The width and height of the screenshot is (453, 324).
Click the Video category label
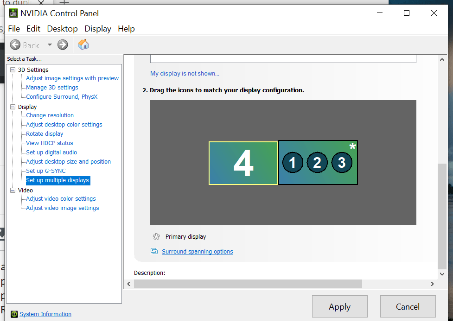tap(26, 190)
